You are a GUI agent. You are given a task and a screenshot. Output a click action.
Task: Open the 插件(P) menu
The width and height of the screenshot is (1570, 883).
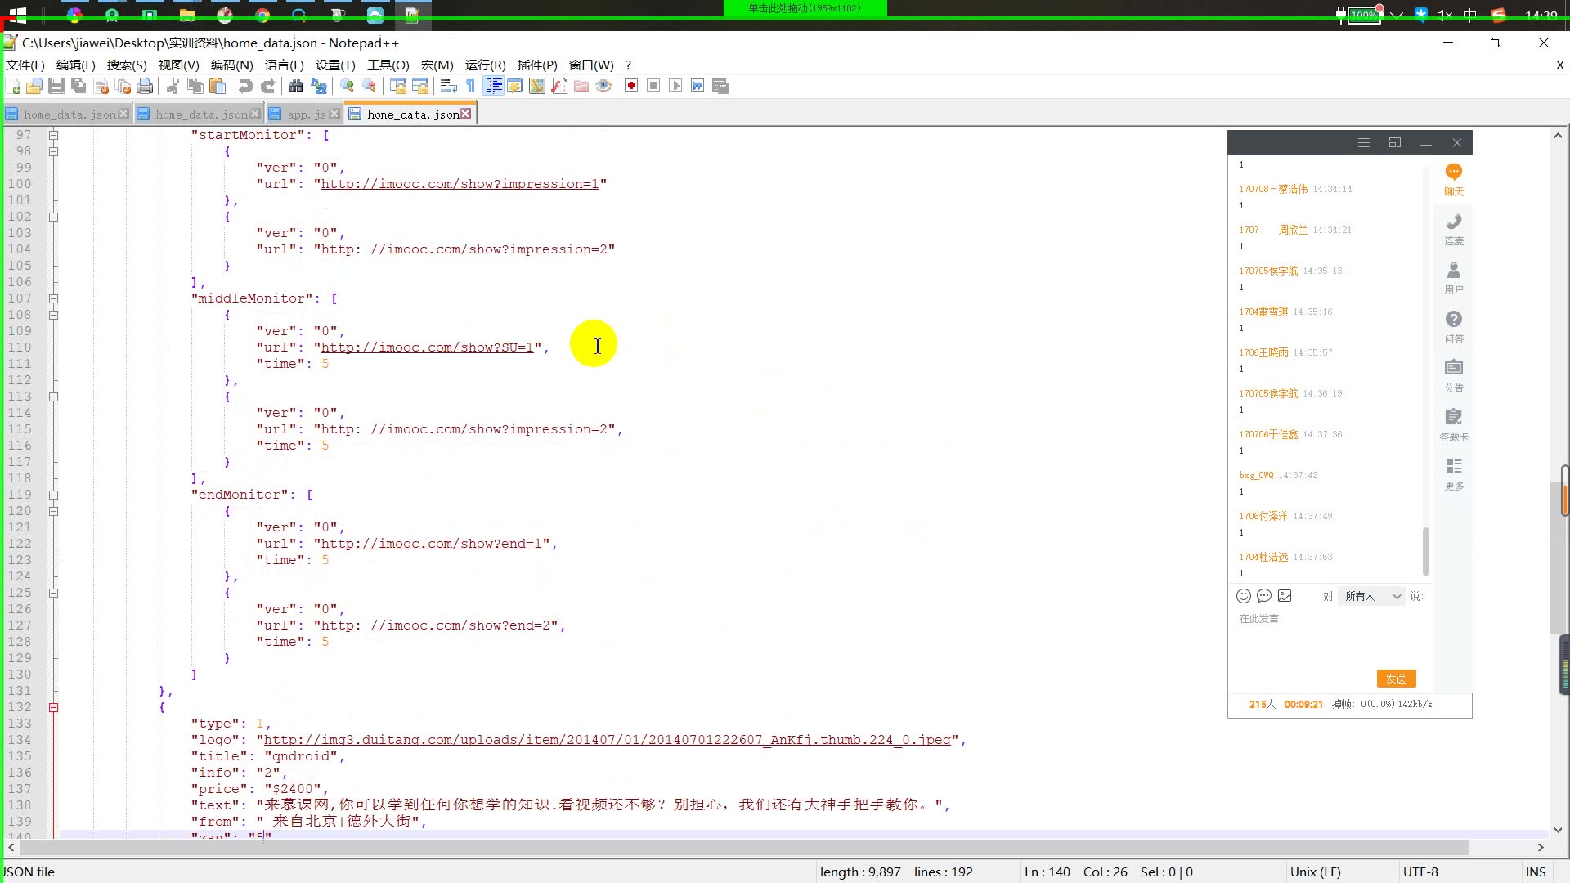[x=537, y=65]
